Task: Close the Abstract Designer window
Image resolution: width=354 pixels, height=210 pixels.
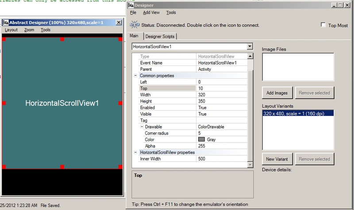Action: [x=119, y=23]
